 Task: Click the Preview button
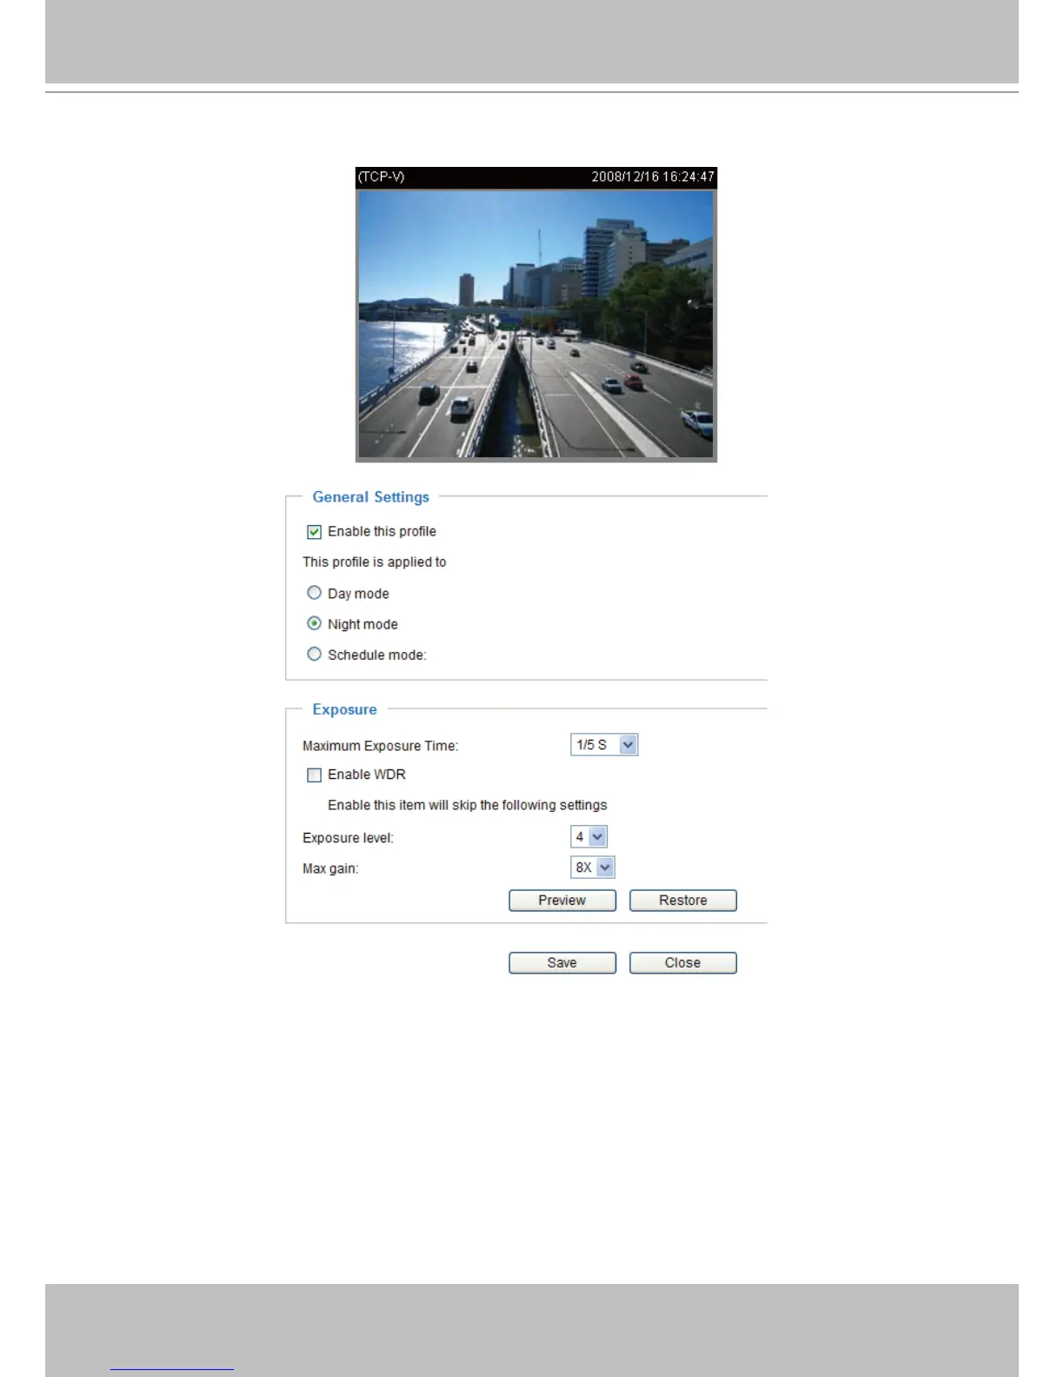point(562,901)
